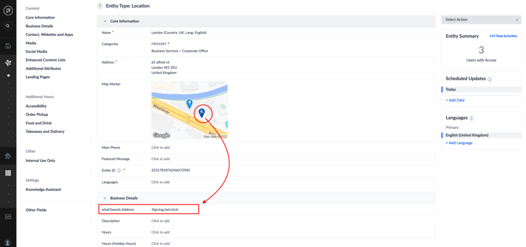526x247 pixels.
Task: Jump to Core Information in the sidebar
Action: pyautogui.click(x=40, y=17)
